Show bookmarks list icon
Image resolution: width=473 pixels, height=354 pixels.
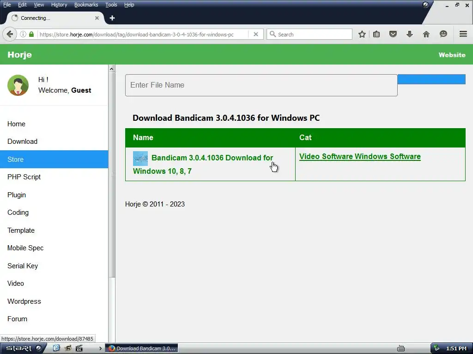(376, 34)
